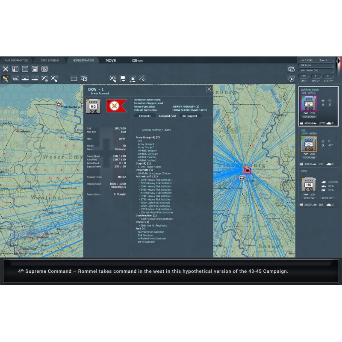This screenshot has width=342, height=342.
Task: Switch to the Air Support tab
Action: [189, 116]
